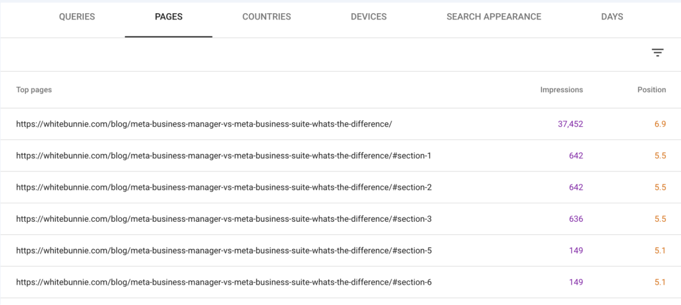Switch to the Devices tab
Image resolution: width=681 pixels, height=305 pixels.
coord(369,17)
